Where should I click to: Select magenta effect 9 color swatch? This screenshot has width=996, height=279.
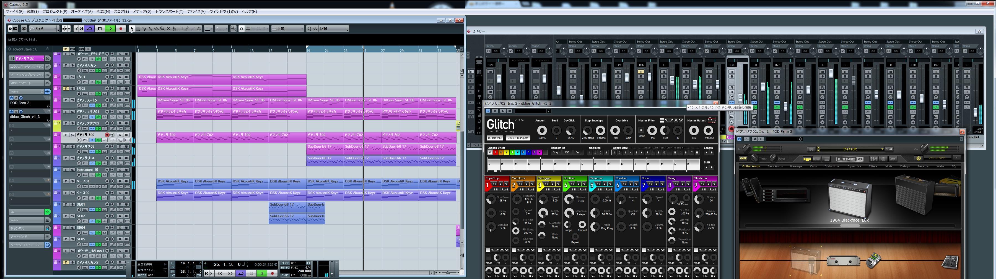tap(540, 152)
